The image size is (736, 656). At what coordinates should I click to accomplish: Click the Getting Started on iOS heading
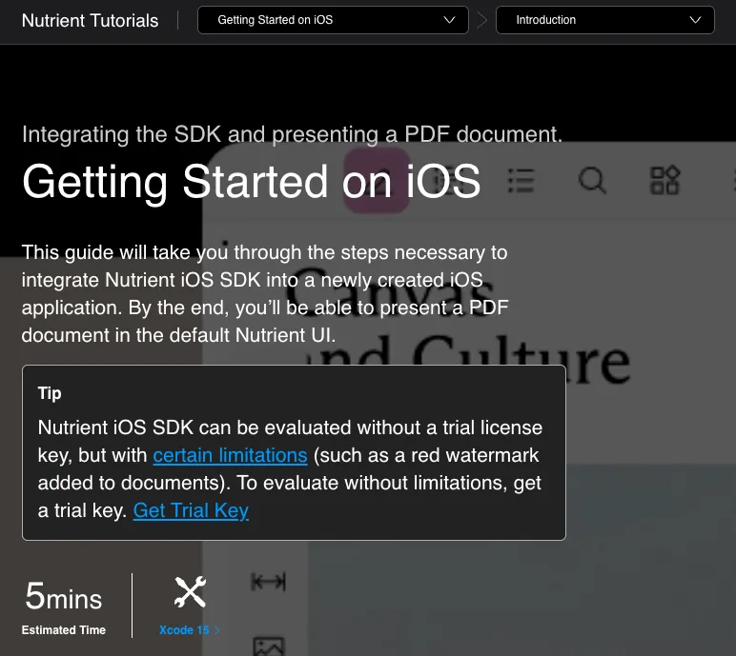coord(251,181)
